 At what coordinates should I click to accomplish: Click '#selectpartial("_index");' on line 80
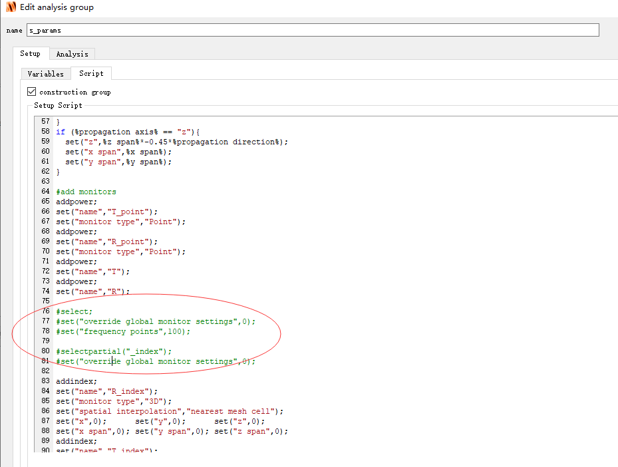114,351
